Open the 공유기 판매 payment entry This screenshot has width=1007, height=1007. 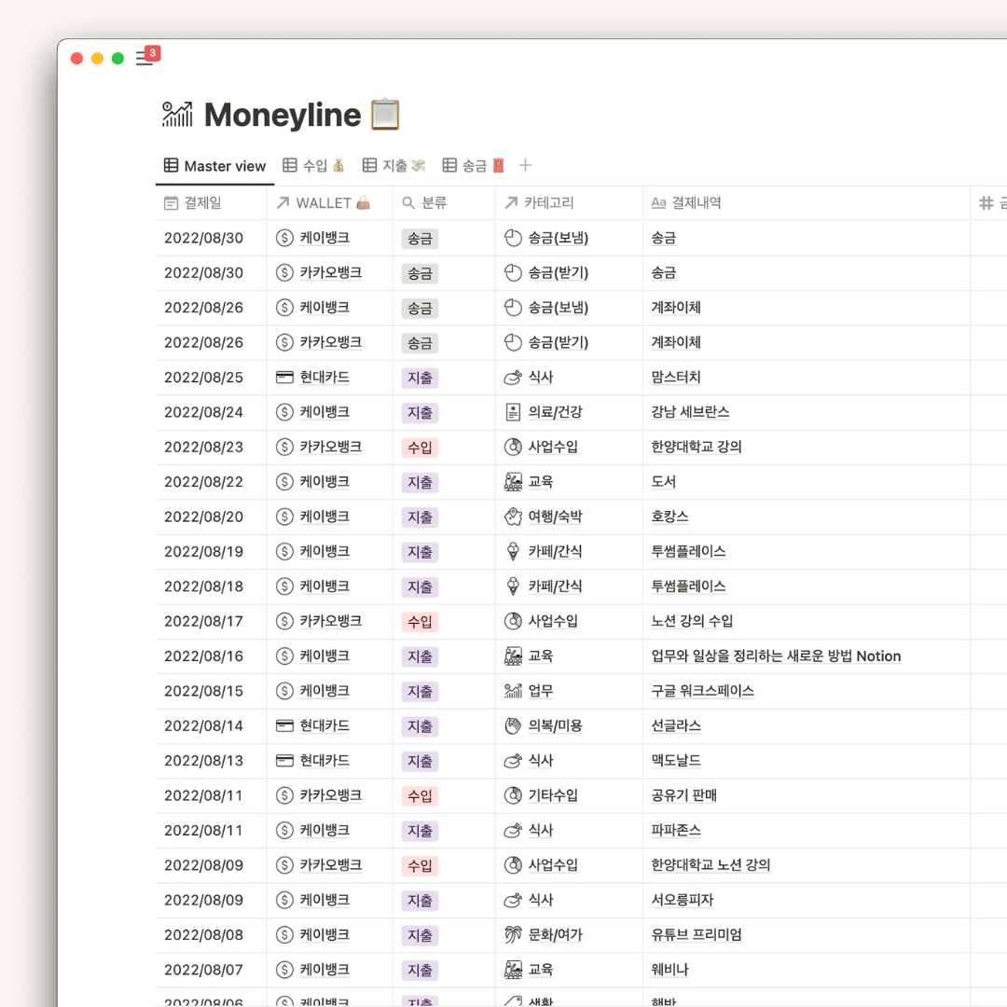tap(684, 795)
